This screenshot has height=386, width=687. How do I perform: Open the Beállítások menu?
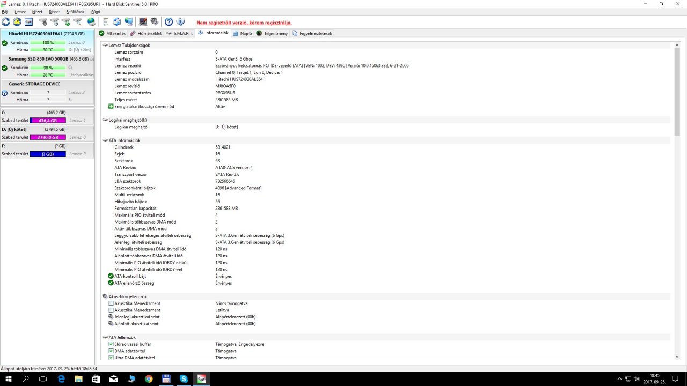tap(76, 12)
